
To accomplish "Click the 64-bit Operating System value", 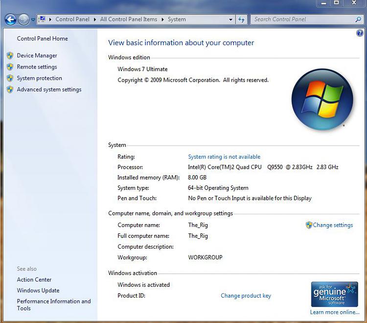I will coord(218,188).
